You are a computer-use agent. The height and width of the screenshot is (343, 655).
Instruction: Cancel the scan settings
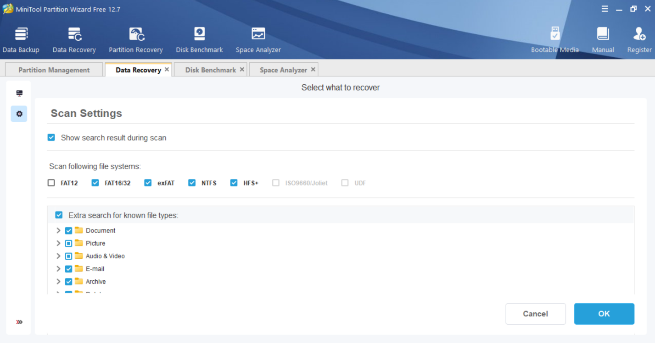(536, 314)
